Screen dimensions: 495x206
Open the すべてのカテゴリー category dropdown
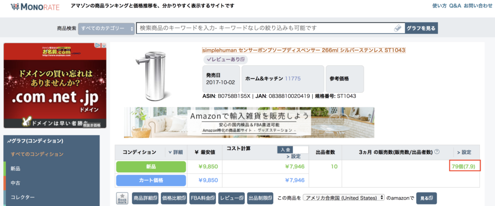coord(107,28)
